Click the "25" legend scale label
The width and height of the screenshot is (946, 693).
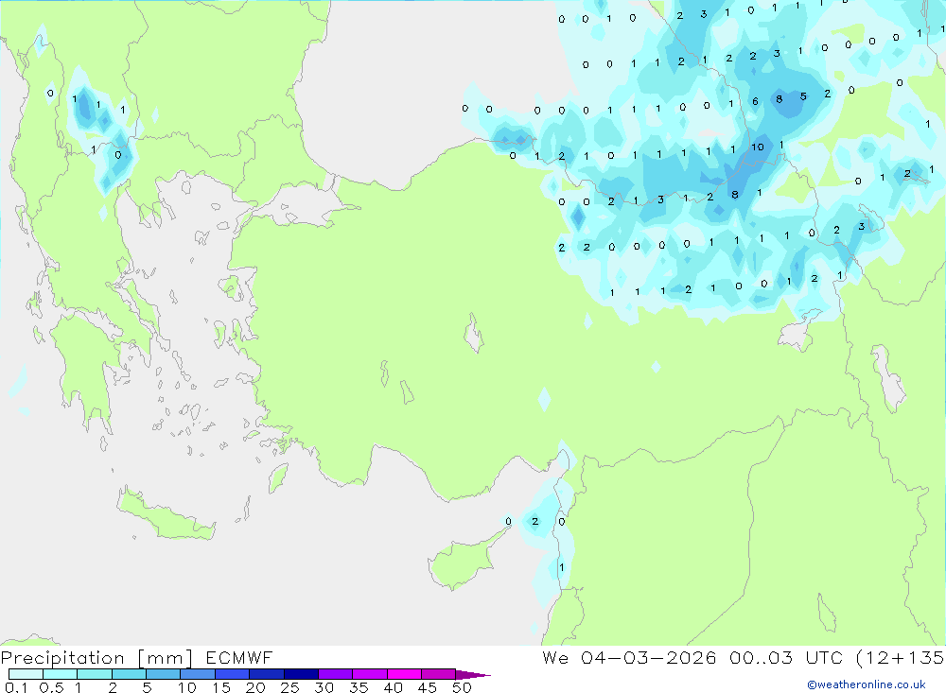pos(289,687)
